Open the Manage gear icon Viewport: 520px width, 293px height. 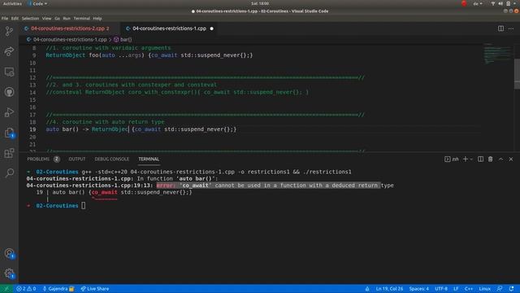click(9, 273)
